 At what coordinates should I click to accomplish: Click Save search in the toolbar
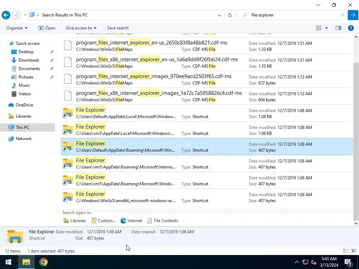[118, 28]
